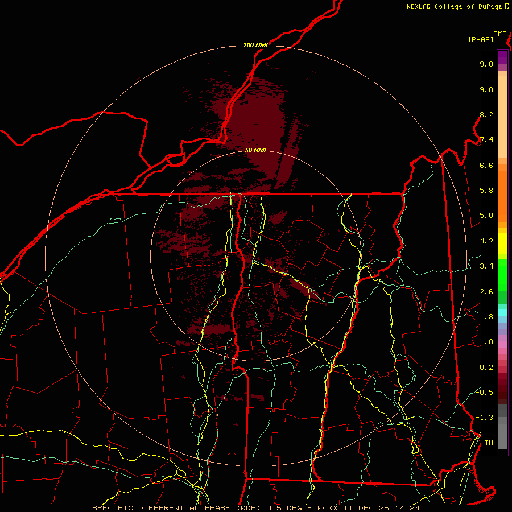Pick the peach band of the color bar
Viewport: 512px width, 512px height.
pyautogui.click(x=502, y=114)
